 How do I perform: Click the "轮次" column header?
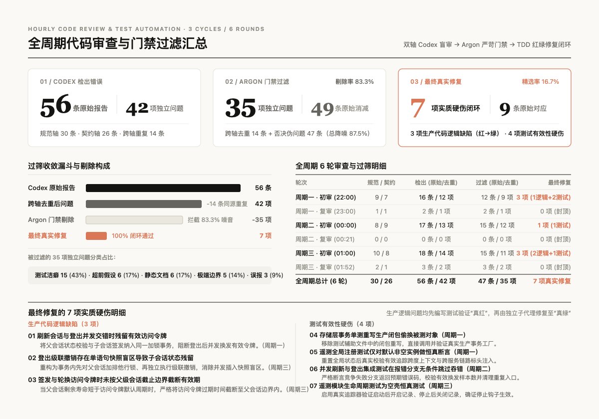point(301,183)
